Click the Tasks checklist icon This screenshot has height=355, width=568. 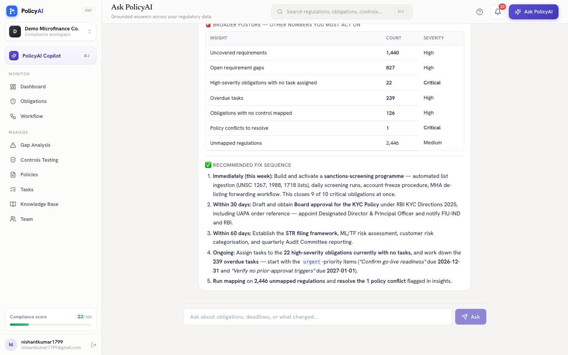tap(13, 189)
